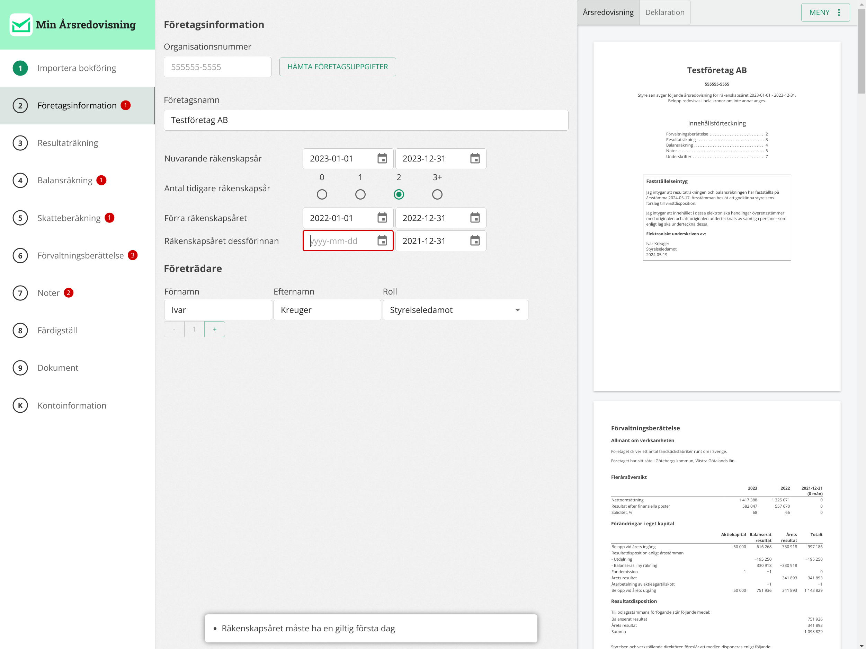This screenshot has width=866, height=649.
Task: Select 0 previous fiscal years
Action: pos(322,194)
